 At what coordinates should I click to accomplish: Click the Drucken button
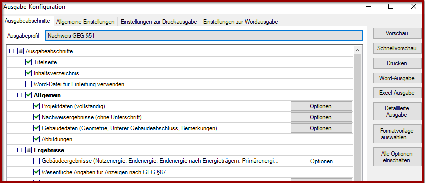(397, 63)
